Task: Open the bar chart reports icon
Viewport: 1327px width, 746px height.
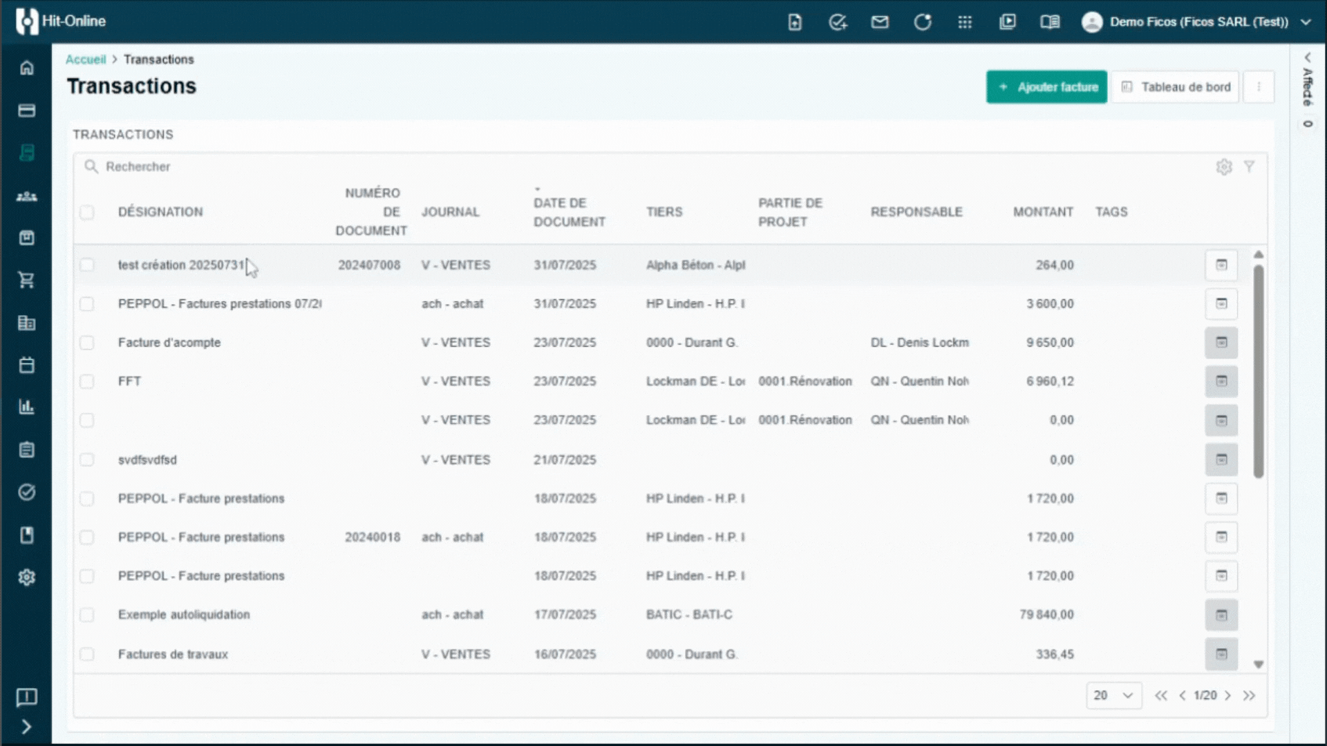Action: point(26,407)
